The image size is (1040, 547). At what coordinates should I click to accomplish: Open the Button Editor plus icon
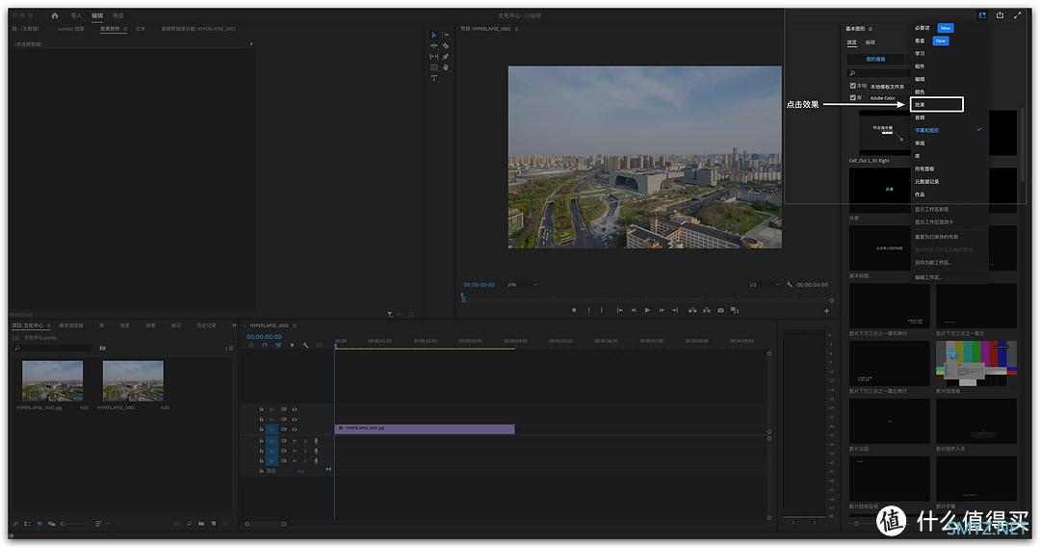[x=826, y=310]
